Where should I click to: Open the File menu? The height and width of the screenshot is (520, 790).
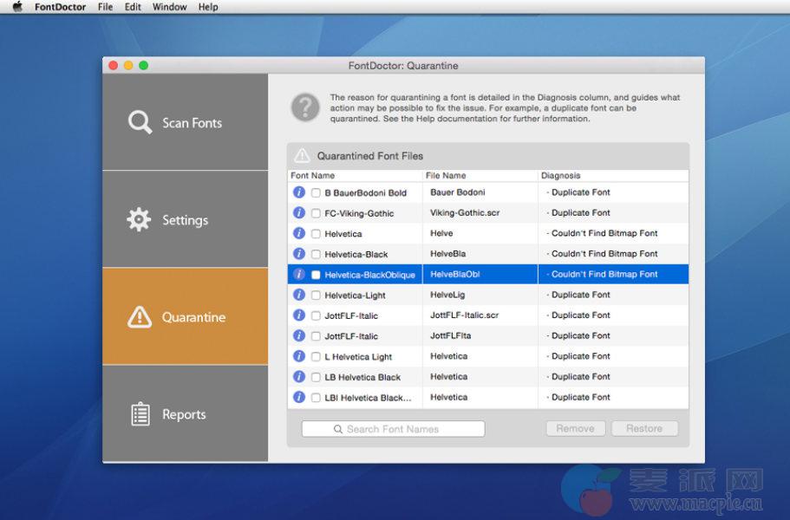coord(105,7)
